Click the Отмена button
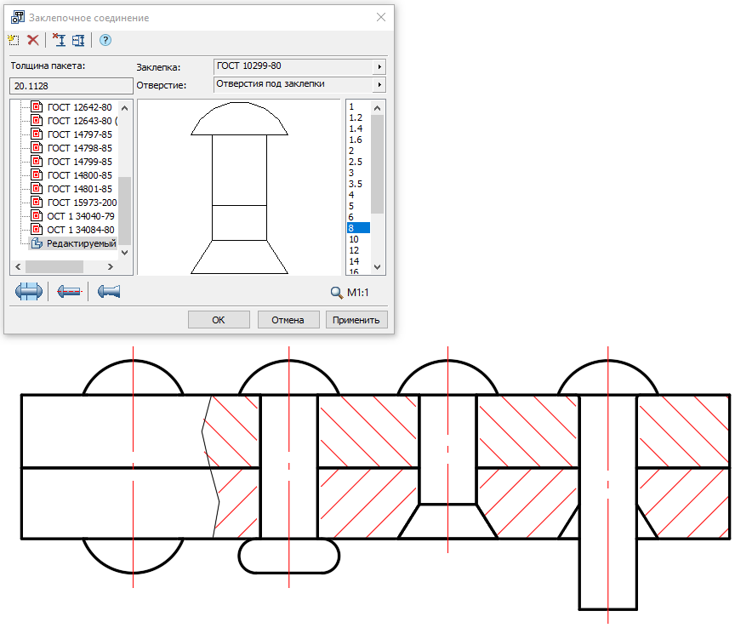735x628 pixels. coord(288,320)
